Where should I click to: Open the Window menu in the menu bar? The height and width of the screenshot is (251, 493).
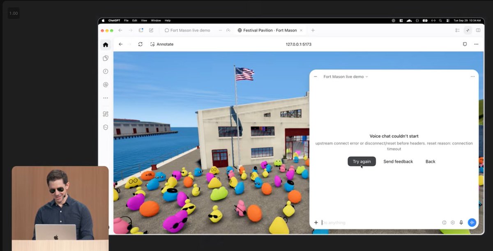coord(156,20)
